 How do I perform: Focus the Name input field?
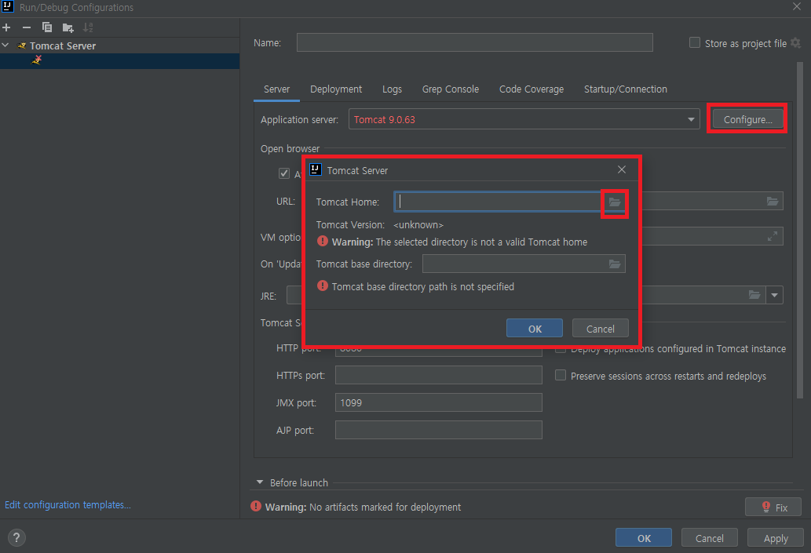coord(474,42)
